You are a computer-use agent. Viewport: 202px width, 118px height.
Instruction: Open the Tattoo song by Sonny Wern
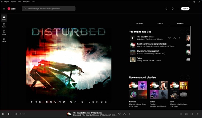click(140, 58)
